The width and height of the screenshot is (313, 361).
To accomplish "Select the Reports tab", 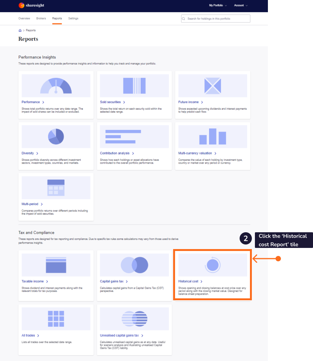I will (x=57, y=18).
